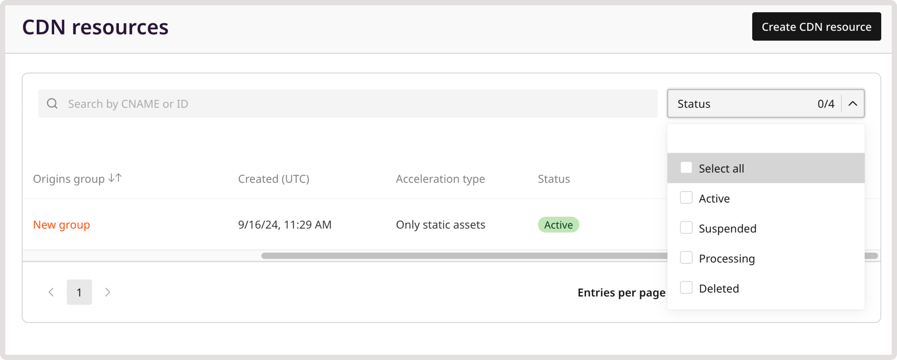
Task: Click the Created (UTC) column header
Action: tap(274, 178)
